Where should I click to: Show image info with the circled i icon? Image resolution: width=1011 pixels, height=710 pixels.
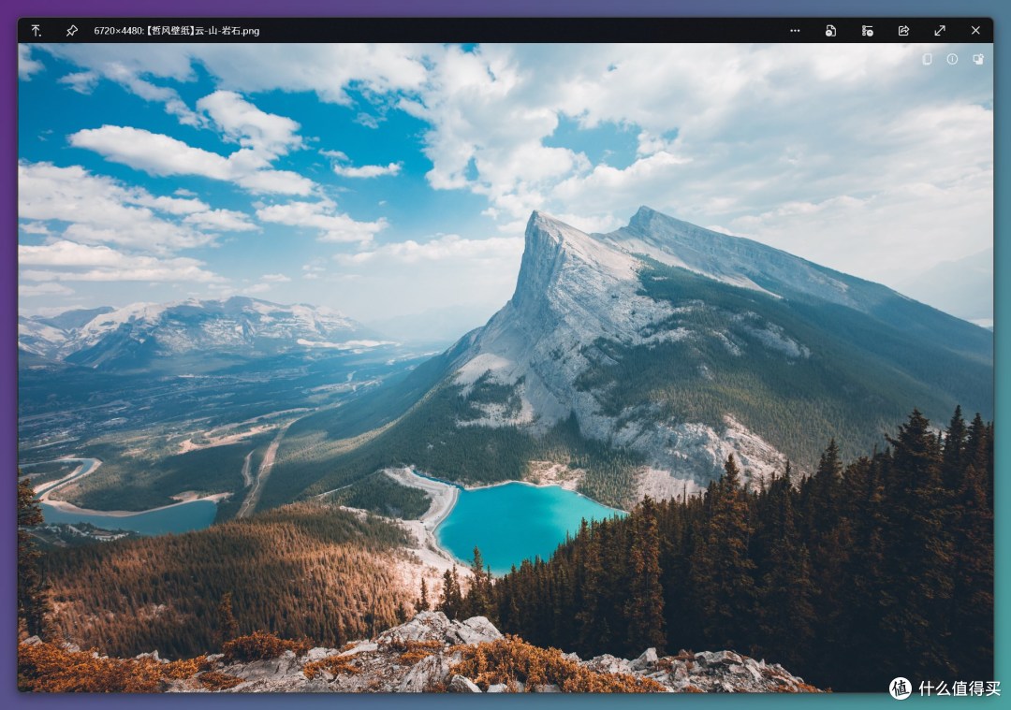pyautogui.click(x=952, y=59)
